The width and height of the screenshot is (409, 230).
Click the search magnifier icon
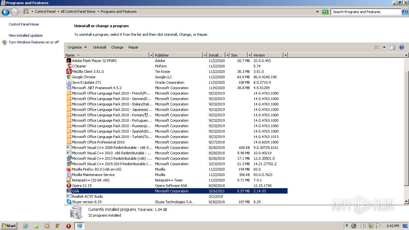point(405,12)
